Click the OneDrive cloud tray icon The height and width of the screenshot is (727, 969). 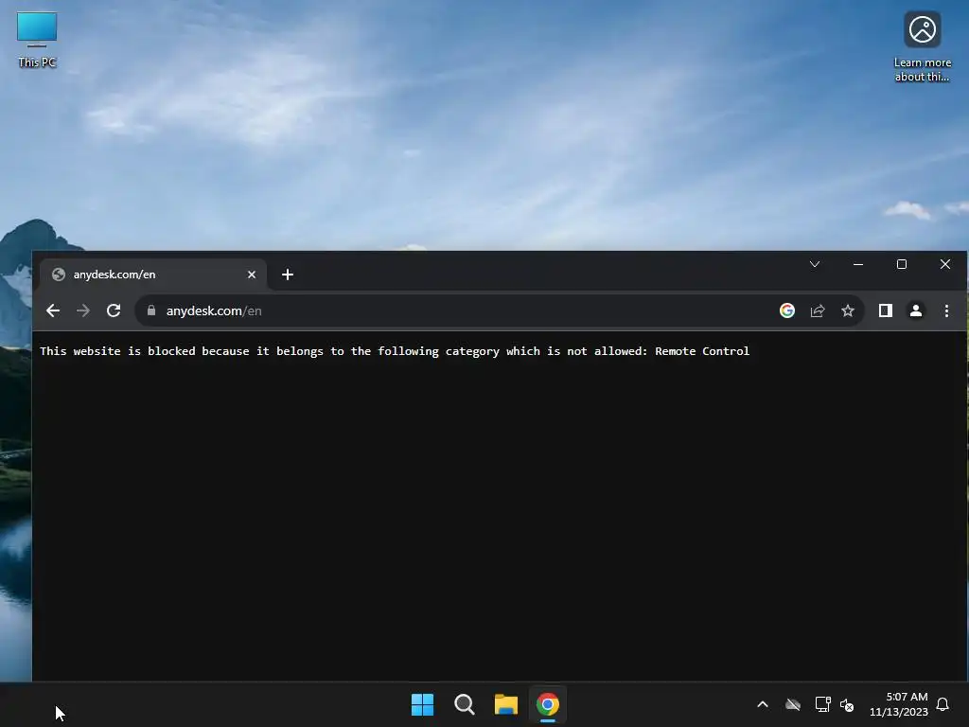tap(793, 704)
